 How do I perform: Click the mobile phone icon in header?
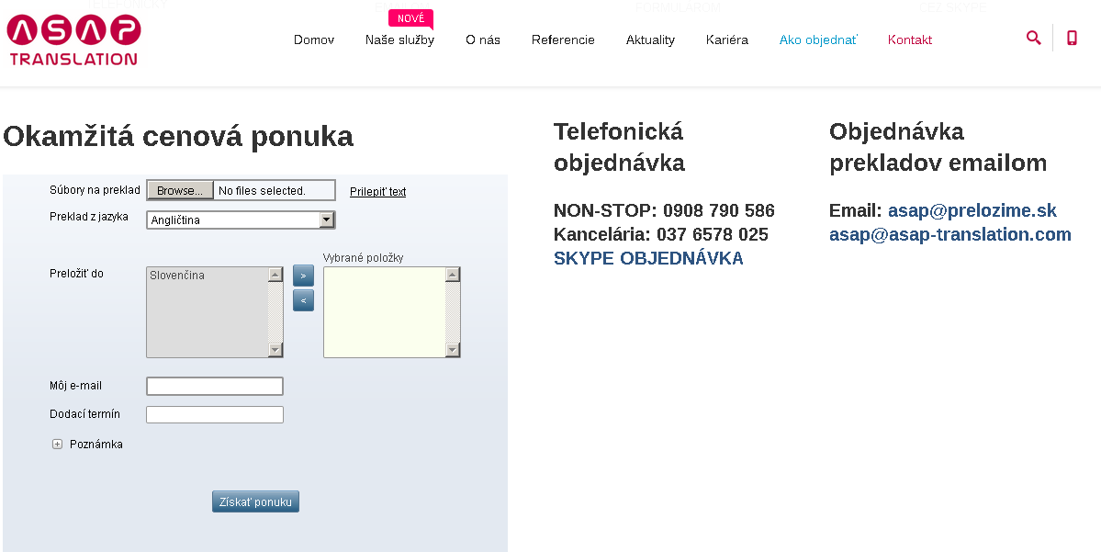pos(1072,38)
